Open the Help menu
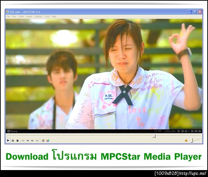 pyautogui.click(x=54, y=16)
